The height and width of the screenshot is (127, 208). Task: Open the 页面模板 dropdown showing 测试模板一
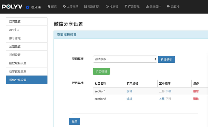click(x=125, y=59)
